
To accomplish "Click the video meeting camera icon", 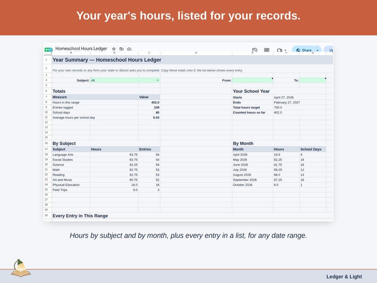I will point(279,50).
